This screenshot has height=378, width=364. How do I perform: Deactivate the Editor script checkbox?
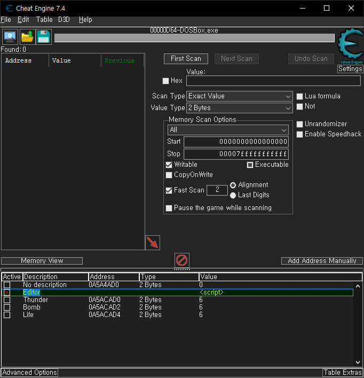(7, 292)
